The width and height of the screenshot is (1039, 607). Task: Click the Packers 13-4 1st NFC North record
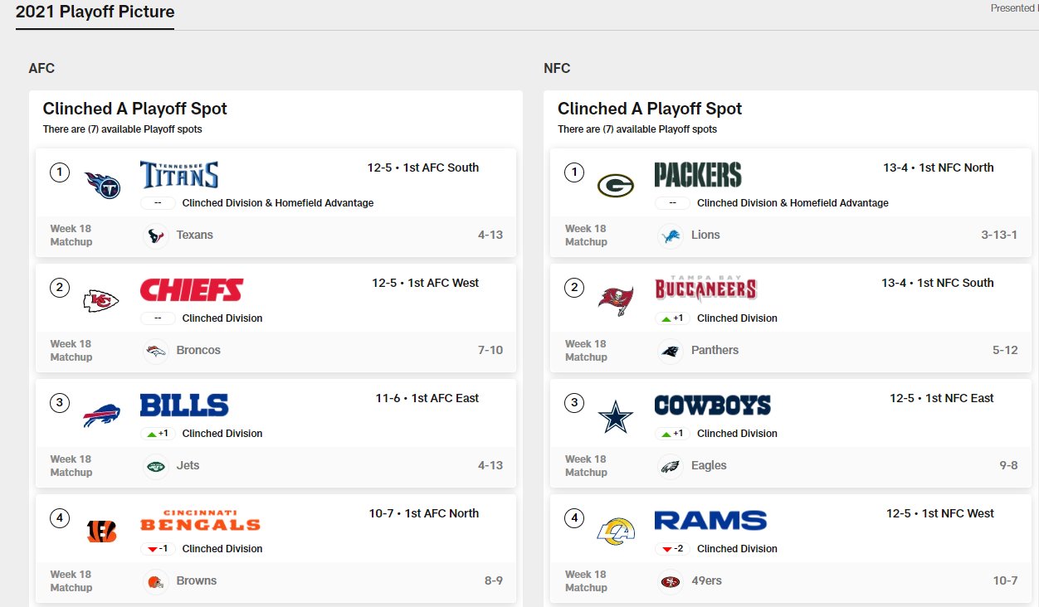(939, 168)
